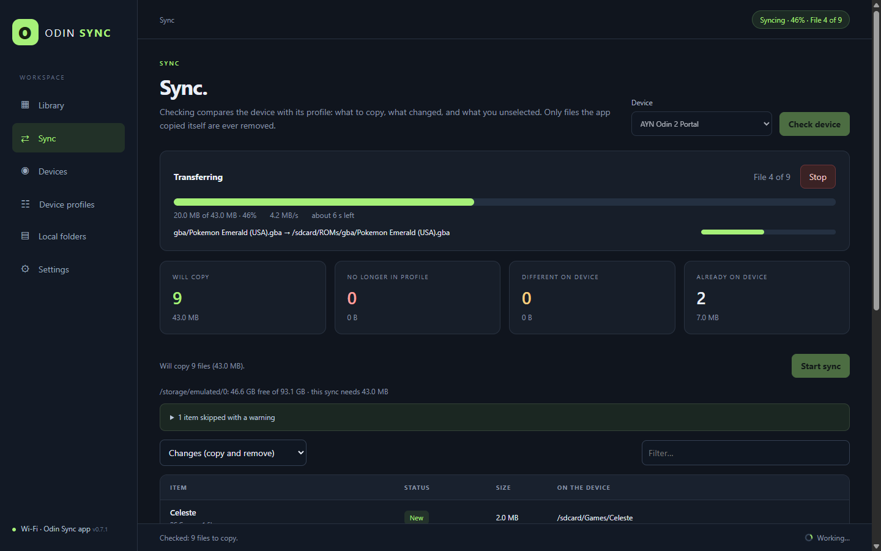Open the Changes (copy and remove) dropdown

[x=233, y=453]
